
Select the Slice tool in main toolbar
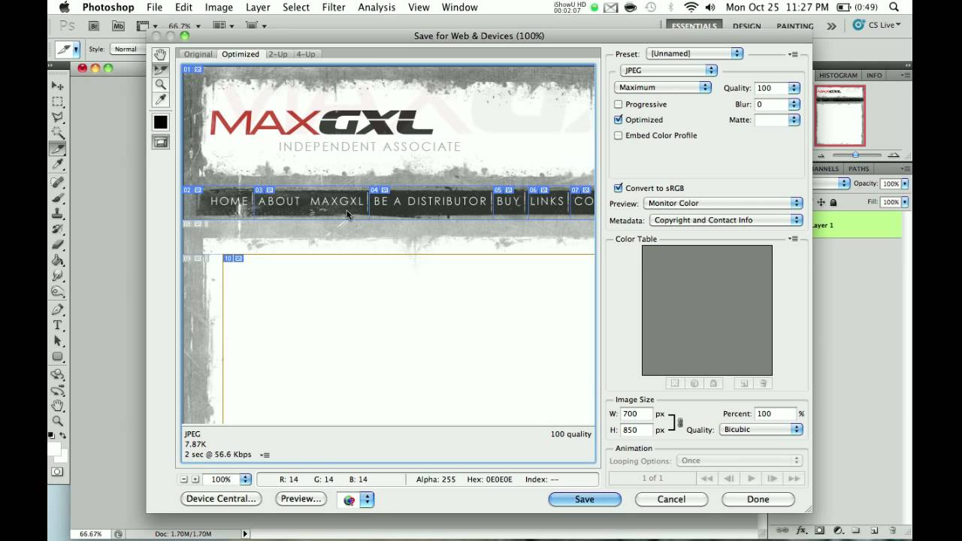pyautogui.click(x=58, y=149)
